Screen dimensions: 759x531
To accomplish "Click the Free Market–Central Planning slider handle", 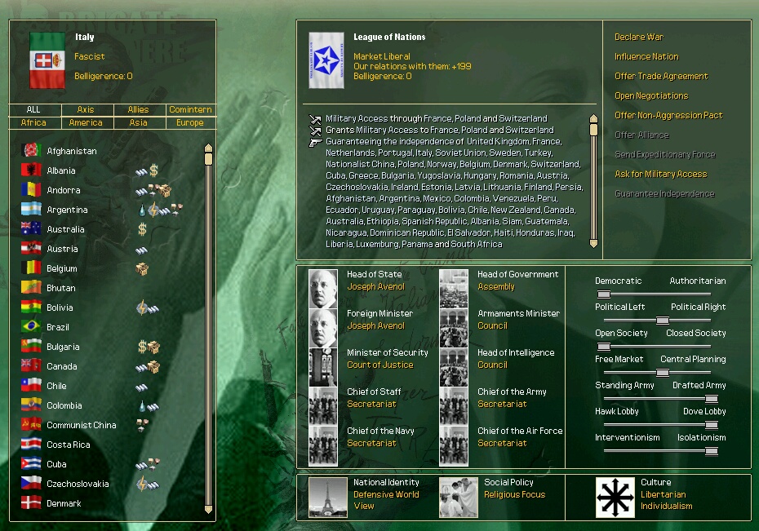I will pos(663,373).
